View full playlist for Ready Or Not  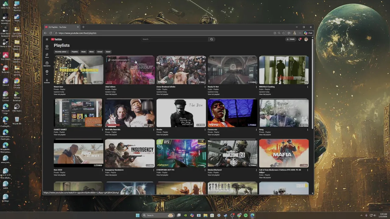(214, 94)
